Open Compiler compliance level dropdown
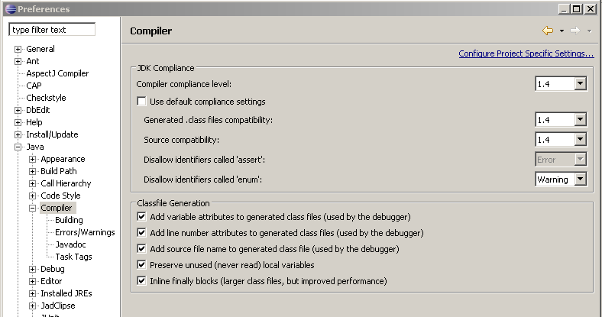This screenshot has height=317, width=602. tap(580, 84)
